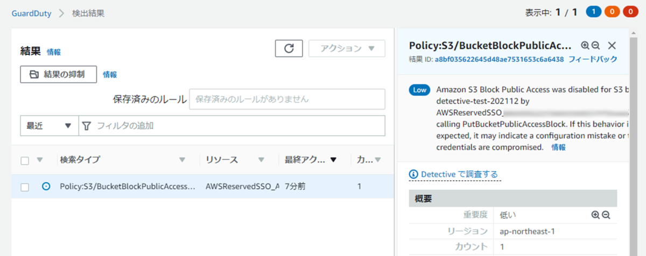Open GuardDuty breadcrumb link
The image size is (646, 256).
coord(32,13)
